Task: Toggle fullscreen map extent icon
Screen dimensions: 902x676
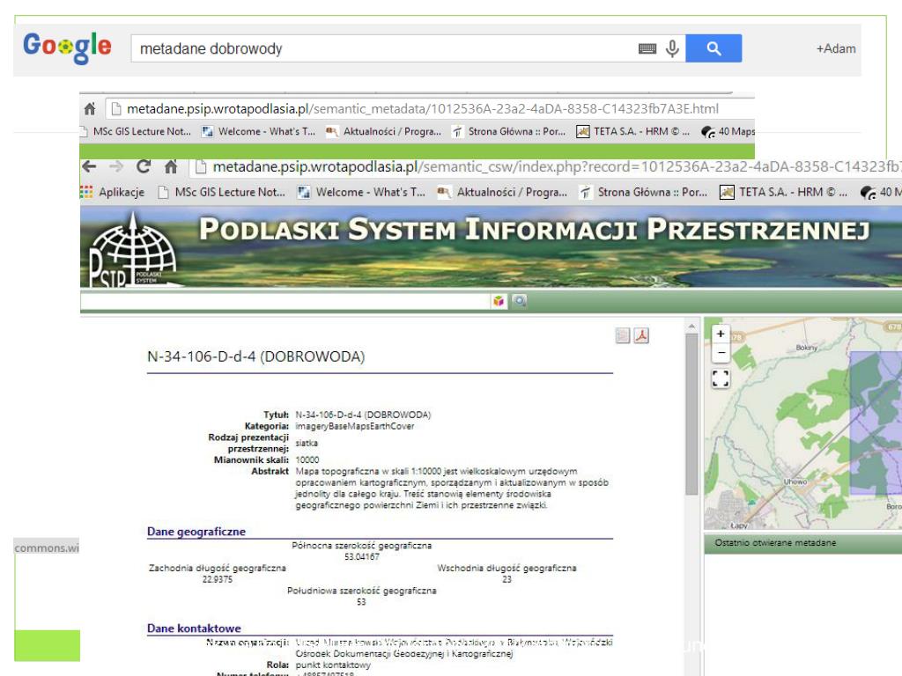Action: (x=721, y=378)
